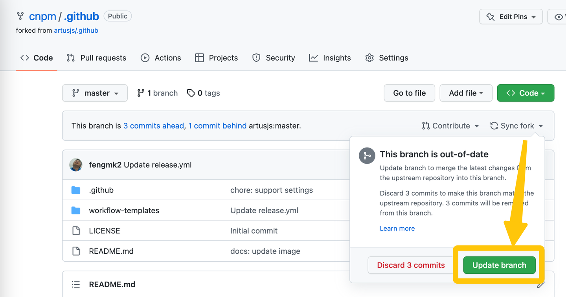
Task: Open the workflow-templates folder icon
Action: (76, 210)
